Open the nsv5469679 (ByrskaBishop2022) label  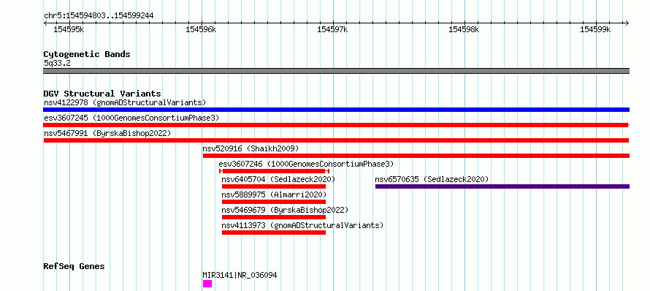point(285,210)
